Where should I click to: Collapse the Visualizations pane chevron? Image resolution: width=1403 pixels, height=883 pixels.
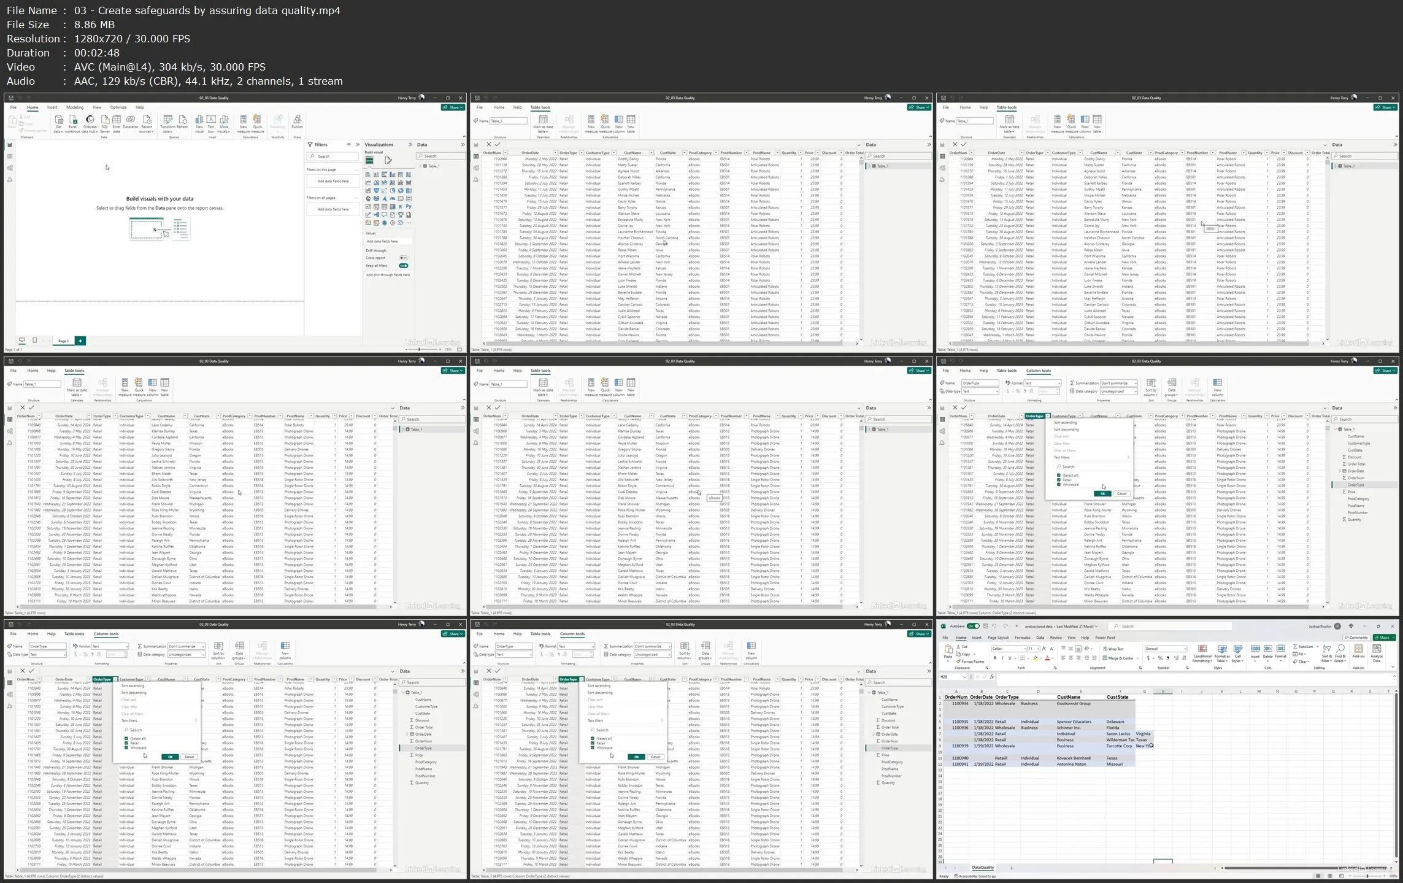click(x=410, y=145)
